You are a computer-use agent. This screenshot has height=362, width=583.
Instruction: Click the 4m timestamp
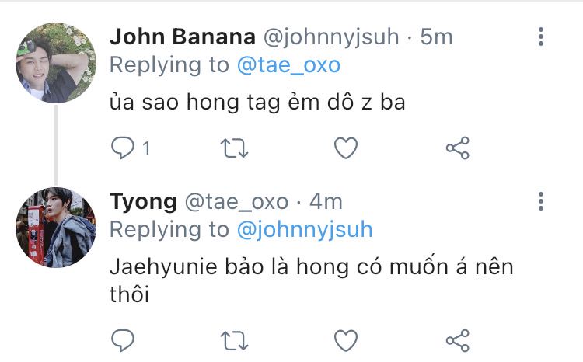pyautogui.click(x=326, y=202)
